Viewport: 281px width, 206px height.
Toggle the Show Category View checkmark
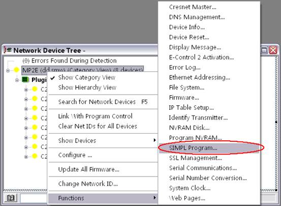click(x=52, y=78)
